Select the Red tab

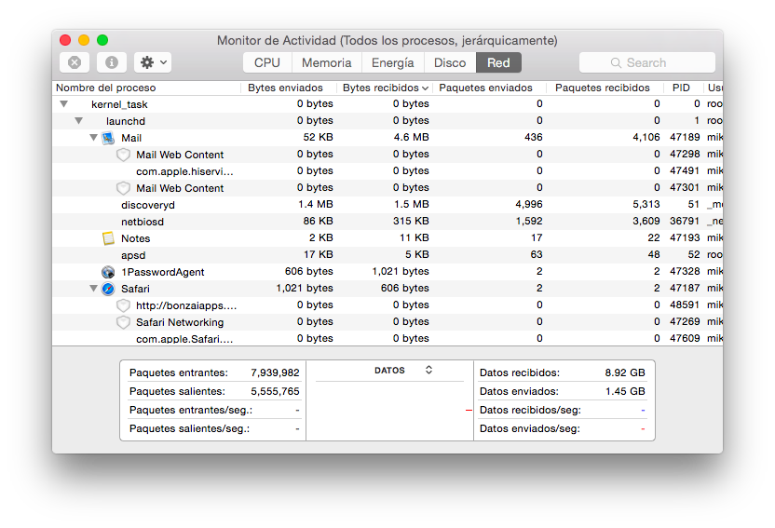click(498, 62)
